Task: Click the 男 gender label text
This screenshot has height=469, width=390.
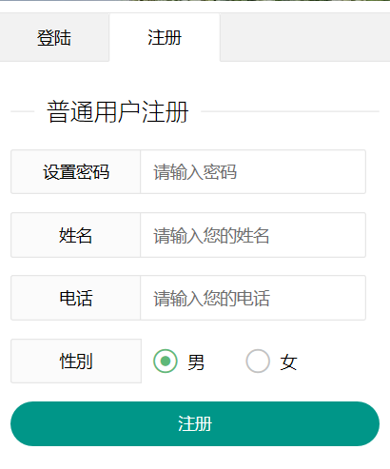Action: [196, 362]
